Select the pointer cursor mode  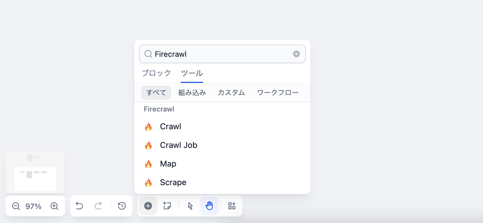tap(189, 206)
